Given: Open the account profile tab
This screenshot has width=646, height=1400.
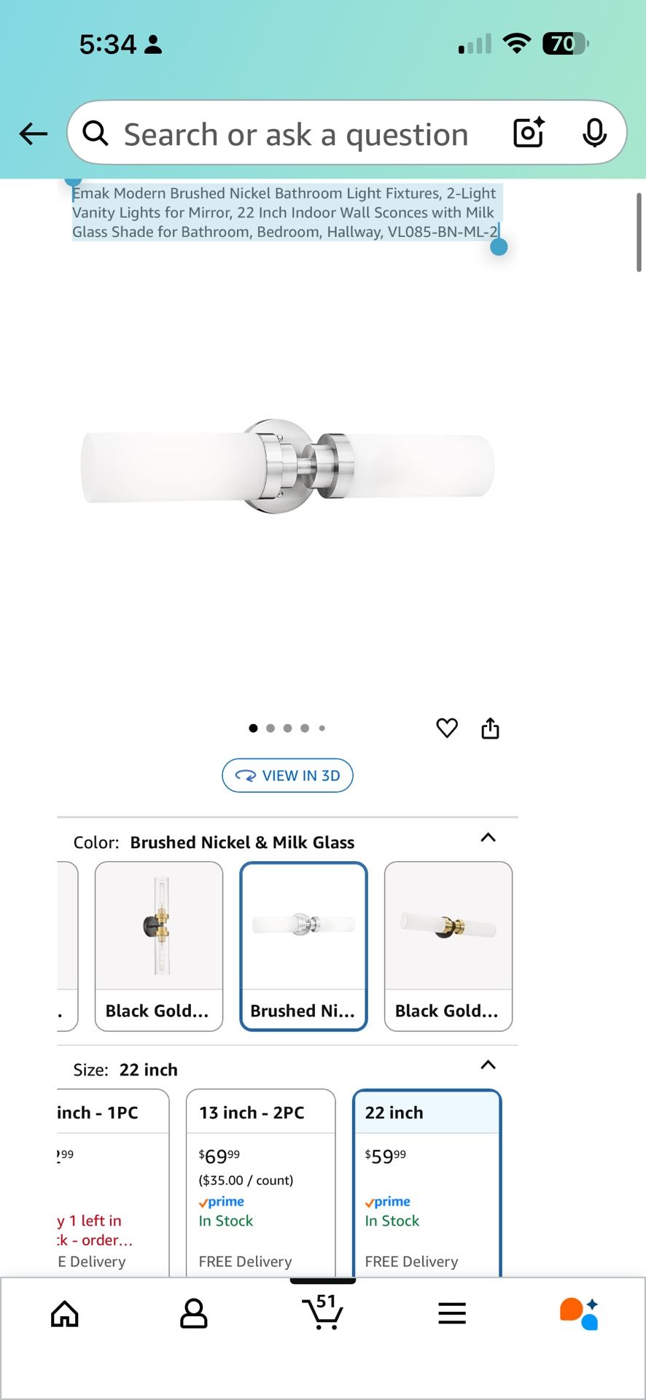Looking at the screenshot, I should [194, 1314].
